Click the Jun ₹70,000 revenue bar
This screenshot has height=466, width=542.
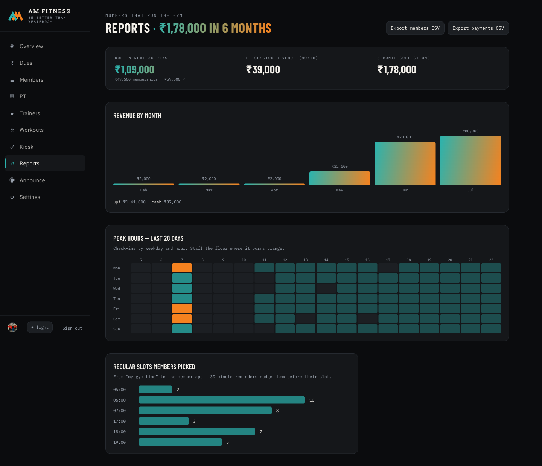point(405,163)
